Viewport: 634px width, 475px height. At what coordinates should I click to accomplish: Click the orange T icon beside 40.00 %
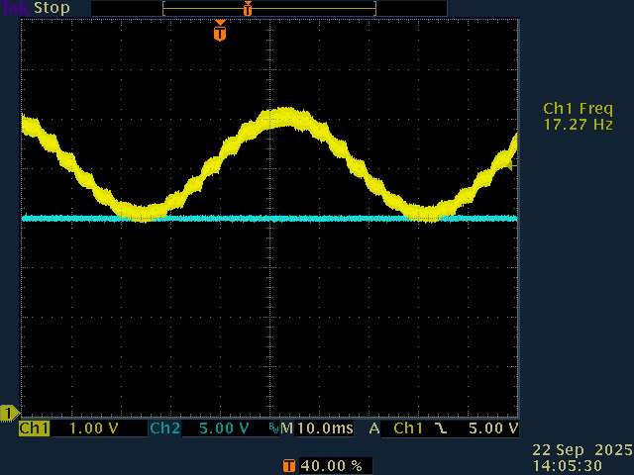tap(288, 465)
